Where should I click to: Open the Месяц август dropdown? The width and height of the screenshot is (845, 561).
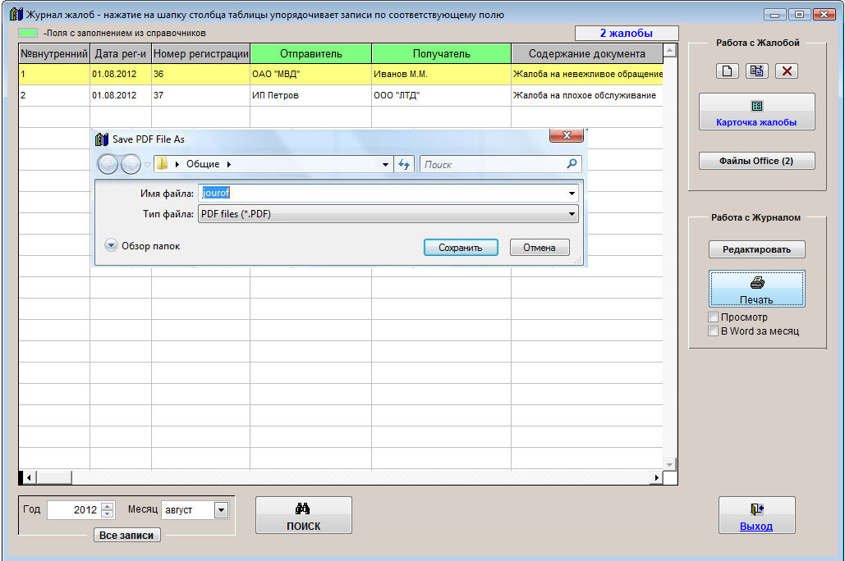221,510
